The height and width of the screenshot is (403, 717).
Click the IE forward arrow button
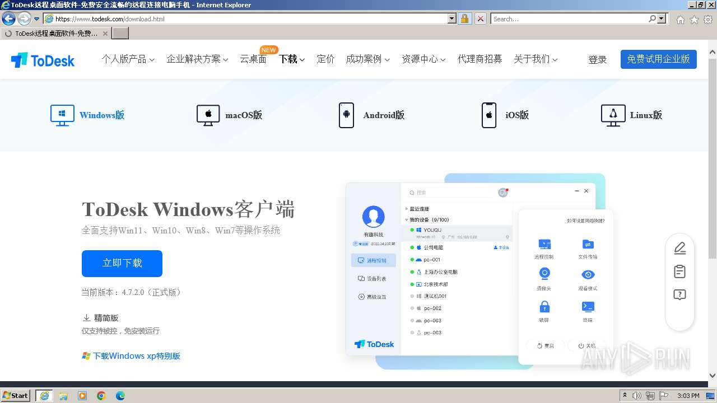point(24,18)
